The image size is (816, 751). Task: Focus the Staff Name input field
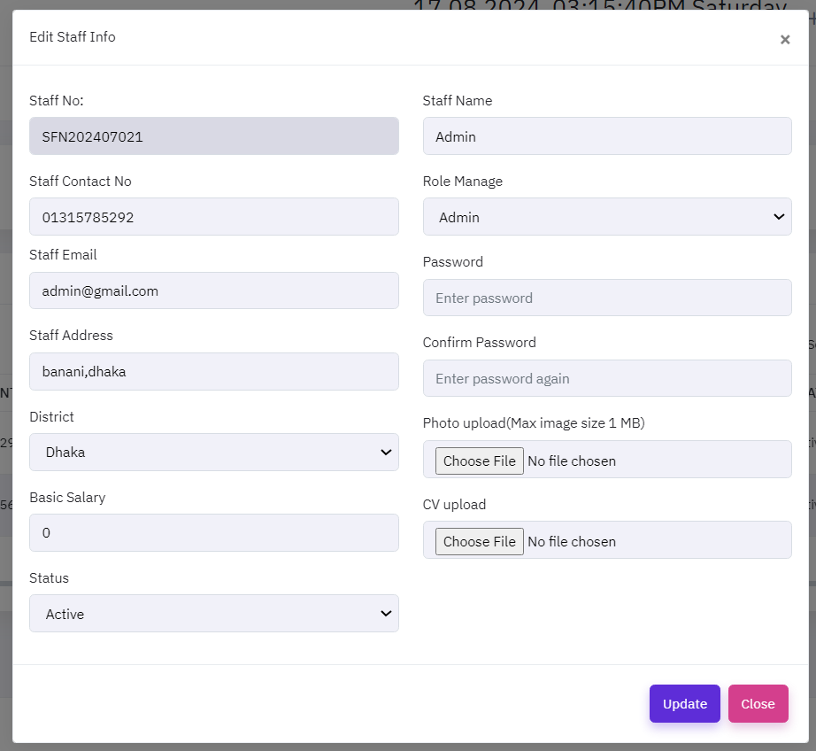[606, 136]
